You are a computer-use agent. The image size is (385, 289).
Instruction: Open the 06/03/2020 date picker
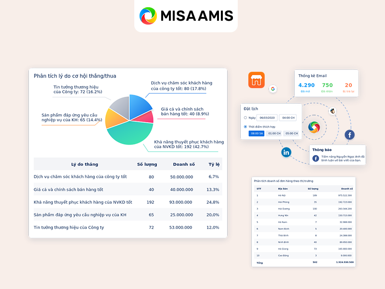pyautogui.click(x=268, y=118)
